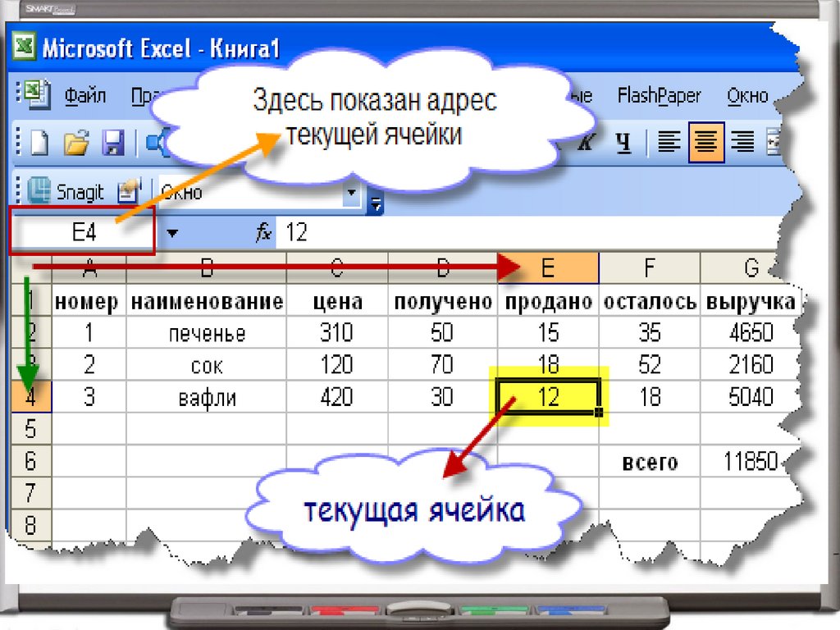This screenshot has width=840, height=630.
Task: Align text left
Action: (669, 143)
